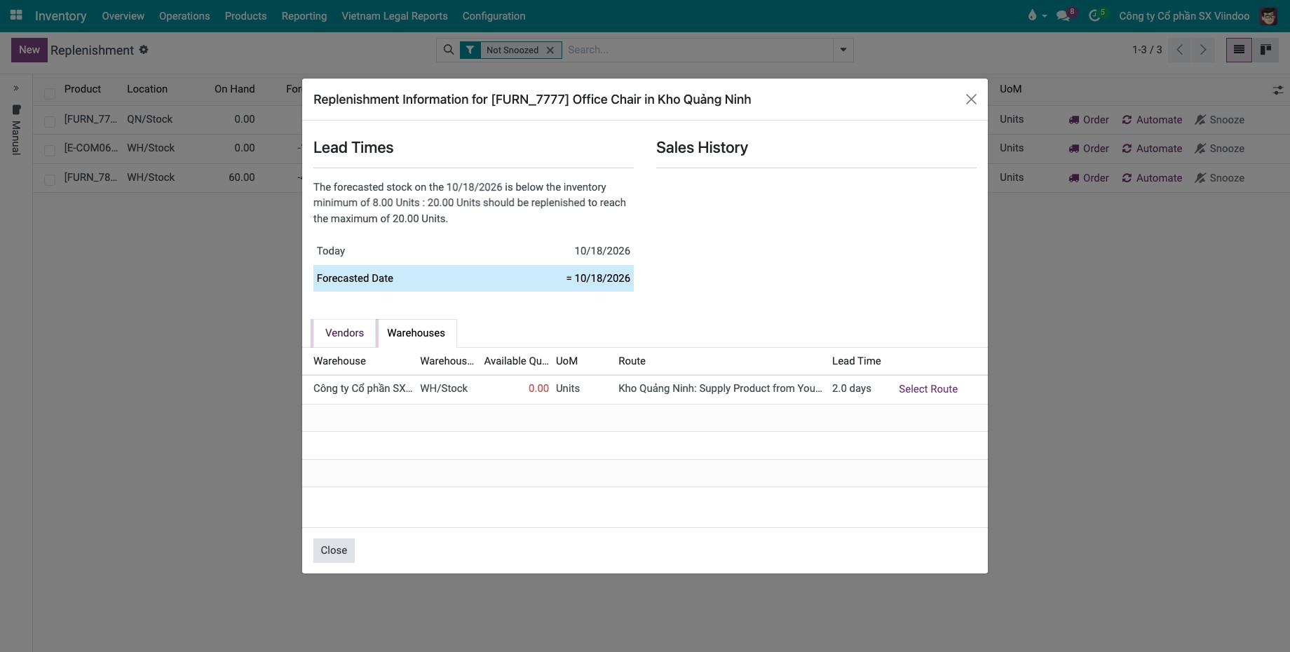Open the Products menu
This screenshot has height=652, width=1290.
pyautogui.click(x=245, y=15)
